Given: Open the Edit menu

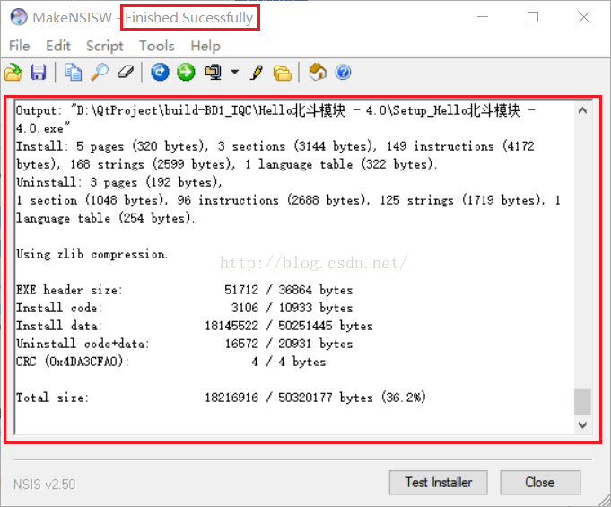Looking at the screenshot, I should pos(58,46).
